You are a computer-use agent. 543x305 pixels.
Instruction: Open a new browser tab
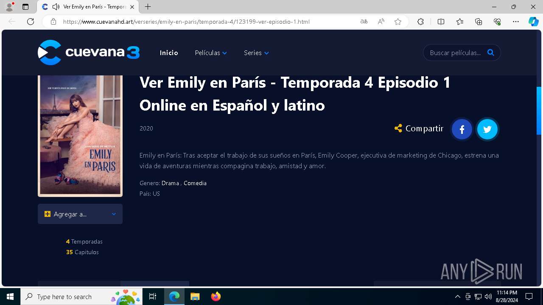tap(148, 7)
